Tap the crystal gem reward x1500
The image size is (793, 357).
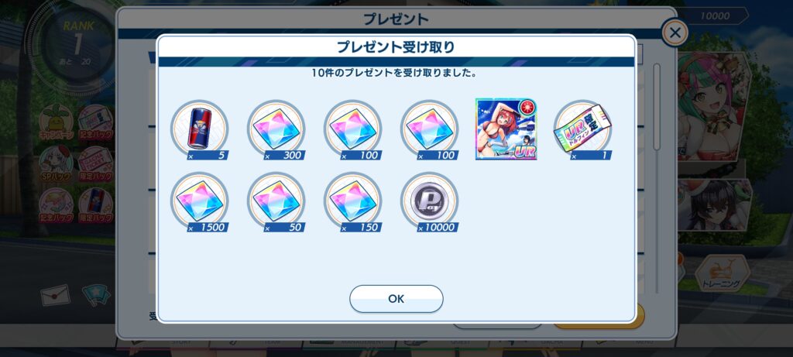click(199, 202)
